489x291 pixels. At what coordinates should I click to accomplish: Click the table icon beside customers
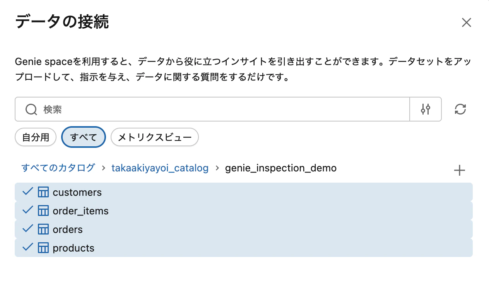pos(43,192)
